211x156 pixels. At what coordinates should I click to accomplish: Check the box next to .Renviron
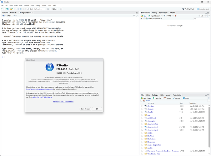142,106
